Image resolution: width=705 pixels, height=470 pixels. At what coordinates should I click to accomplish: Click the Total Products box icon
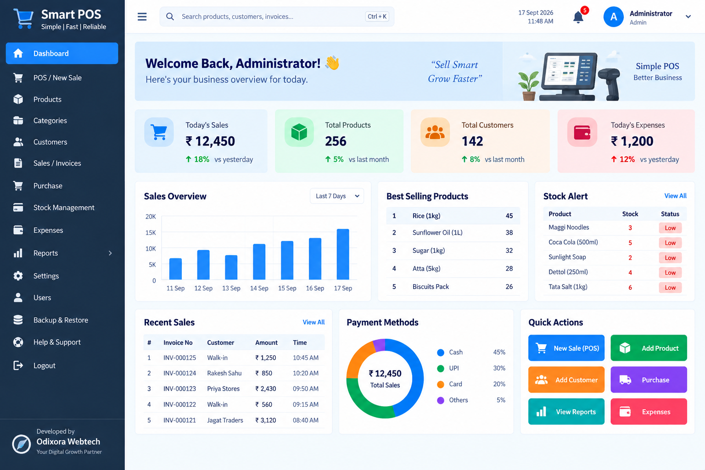tap(299, 132)
